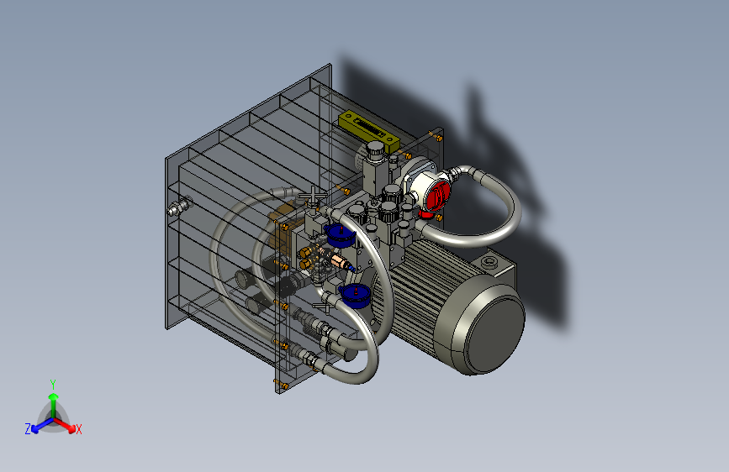The height and width of the screenshot is (472, 729).
Task: Click the blue Z axis of the triad
Action: pos(42,426)
